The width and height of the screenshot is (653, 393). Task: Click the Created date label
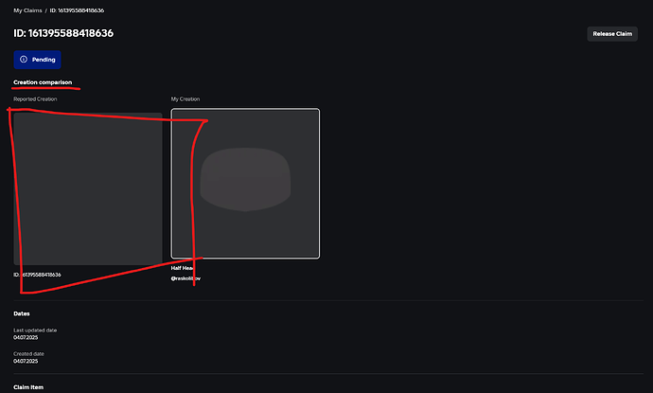28,354
